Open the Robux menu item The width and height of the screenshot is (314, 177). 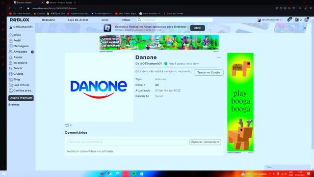point(126,20)
